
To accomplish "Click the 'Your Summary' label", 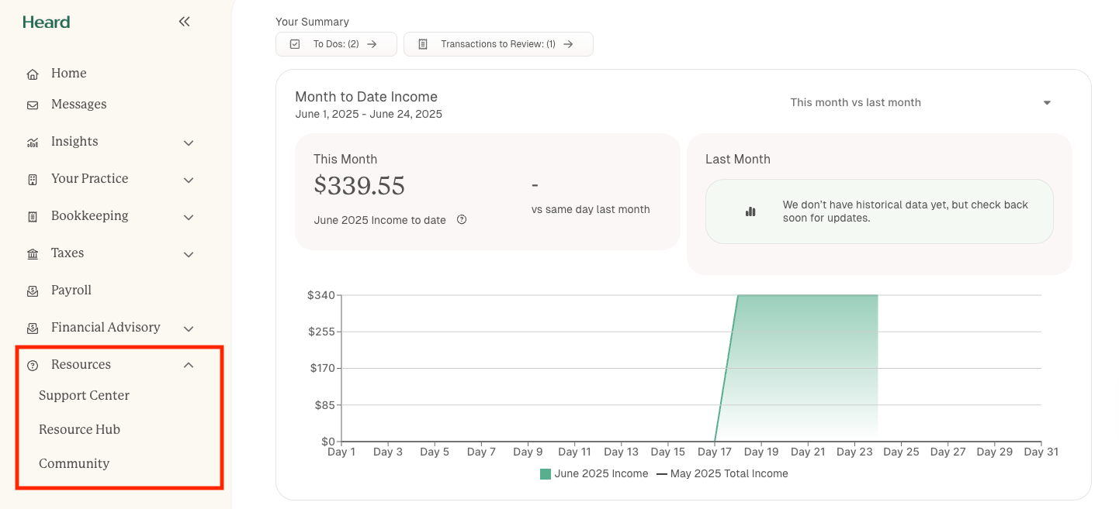I will click(x=312, y=22).
